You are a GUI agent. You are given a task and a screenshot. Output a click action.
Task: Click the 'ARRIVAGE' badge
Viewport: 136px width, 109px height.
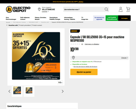pyautogui.click(x=75, y=31)
